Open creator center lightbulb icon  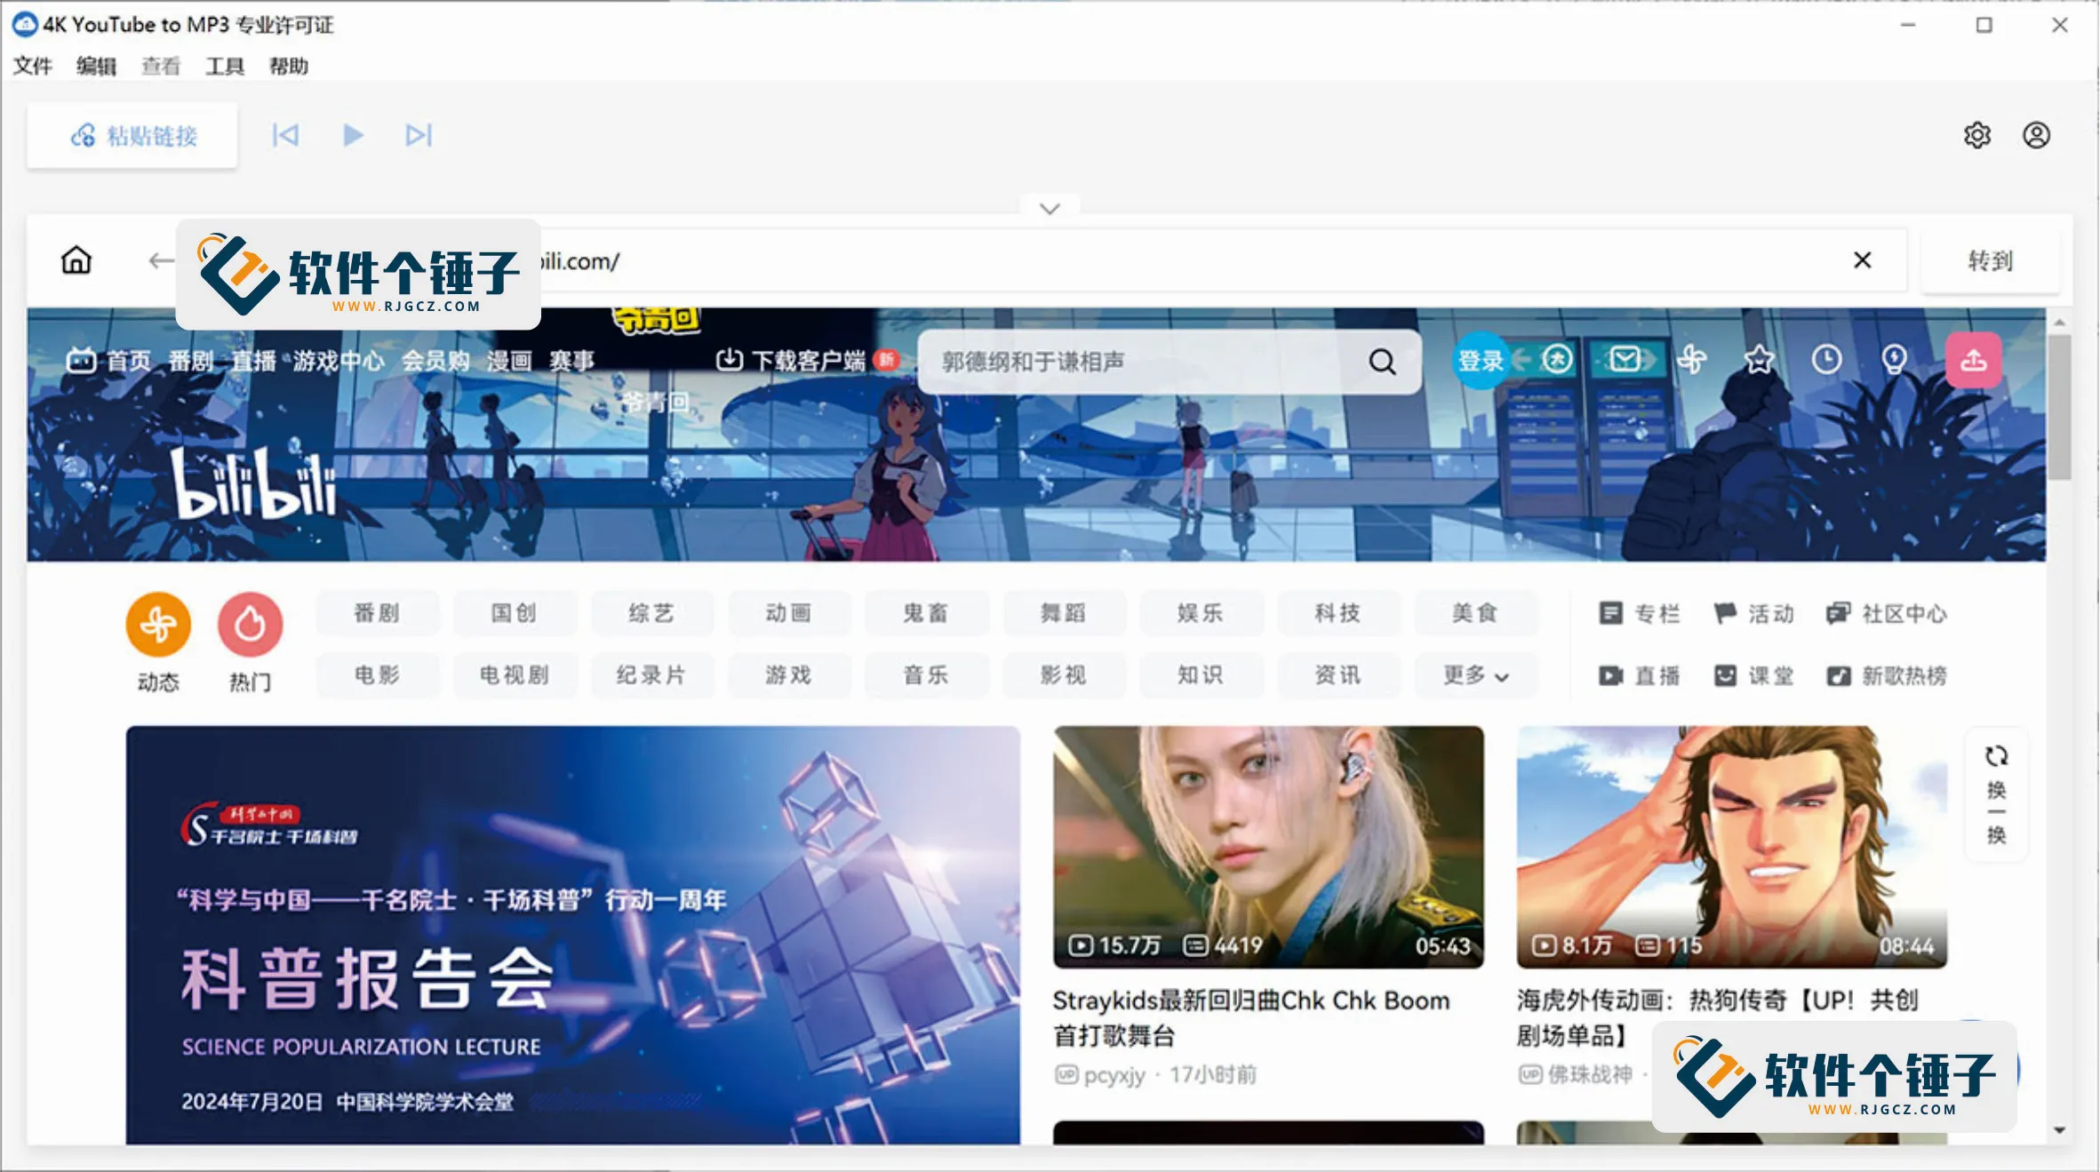(x=1894, y=359)
